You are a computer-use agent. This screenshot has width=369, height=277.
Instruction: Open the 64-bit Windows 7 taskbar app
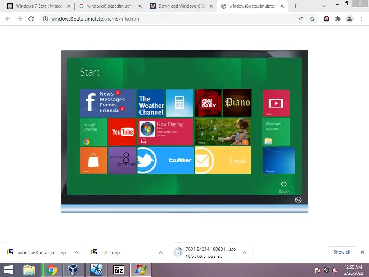click(x=96, y=270)
